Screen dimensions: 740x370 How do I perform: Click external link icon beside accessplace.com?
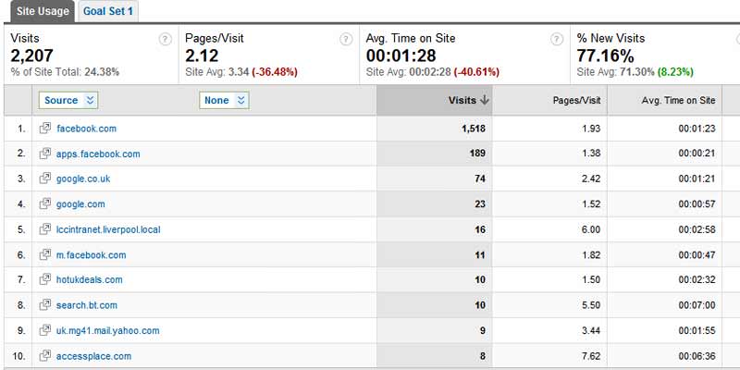44,356
